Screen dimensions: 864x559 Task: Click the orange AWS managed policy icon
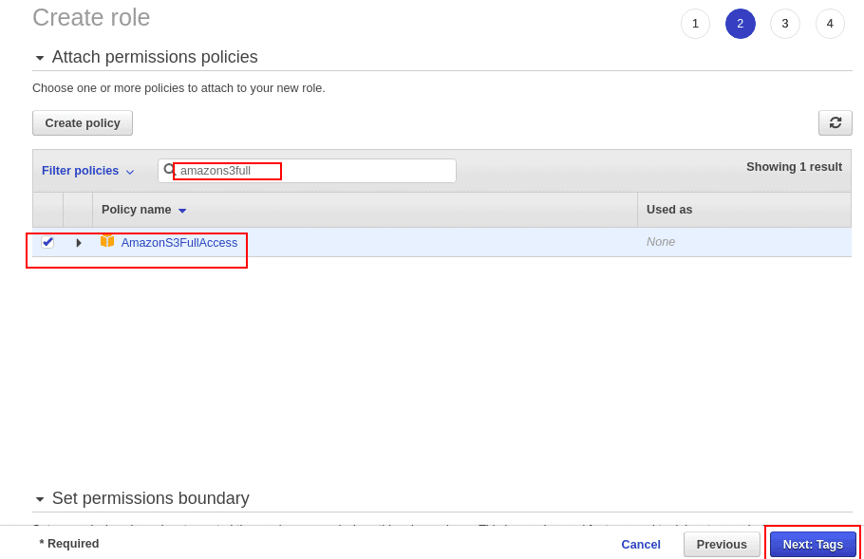tap(107, 241)
